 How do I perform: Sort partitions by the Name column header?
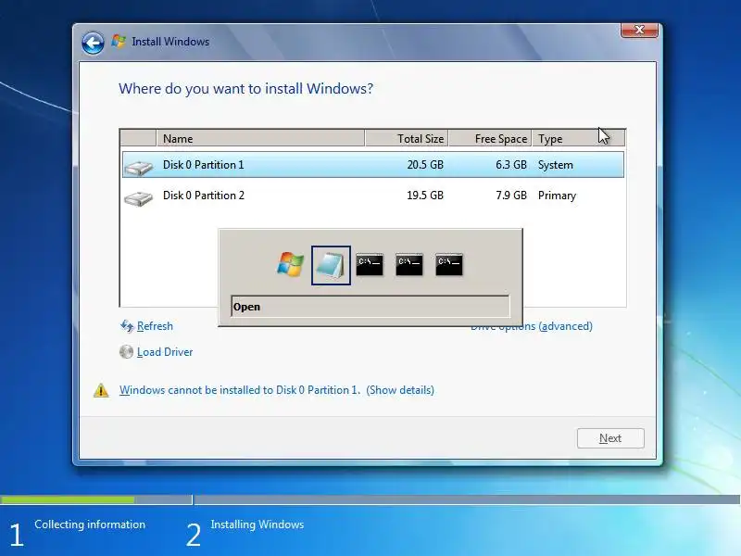click(260, 138)
